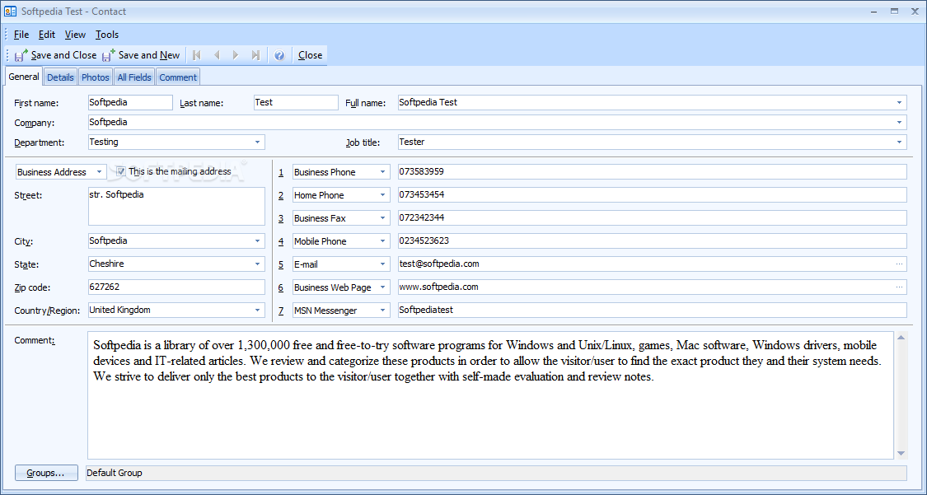Open the E-mail type dropdown
The height and width of the screenshot is (495, 927).
(x=382, y=264)
